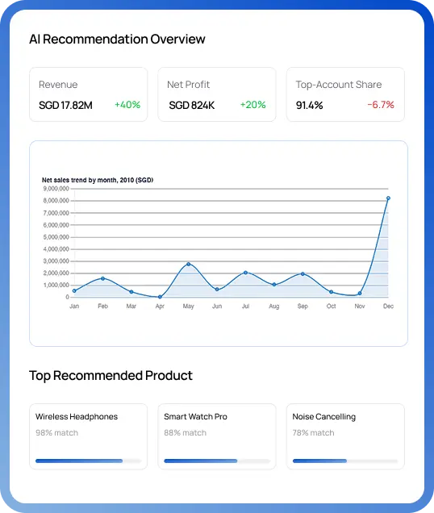Click the +20% net profit change value

click(252, 105)
